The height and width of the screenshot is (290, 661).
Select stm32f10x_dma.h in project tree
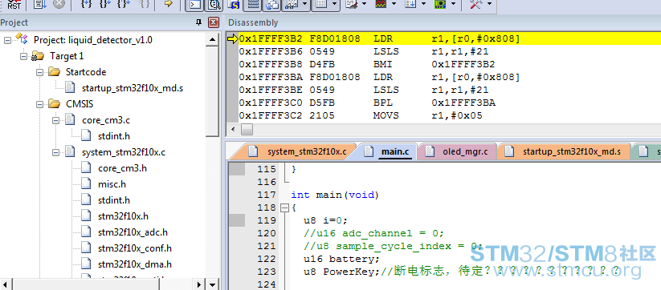click(134, 264)
